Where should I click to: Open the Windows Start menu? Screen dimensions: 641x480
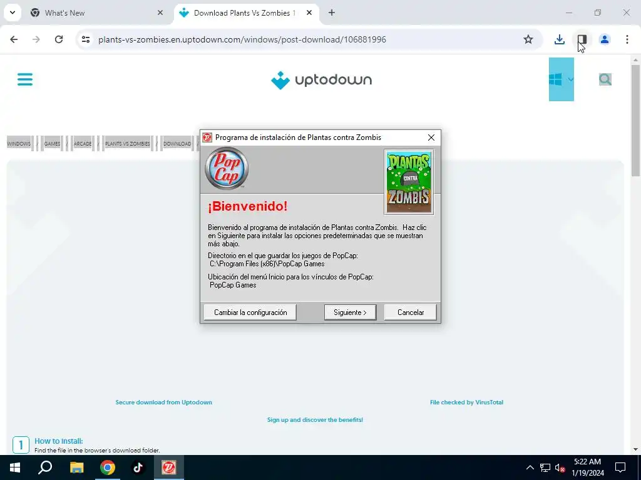point(15,467)
